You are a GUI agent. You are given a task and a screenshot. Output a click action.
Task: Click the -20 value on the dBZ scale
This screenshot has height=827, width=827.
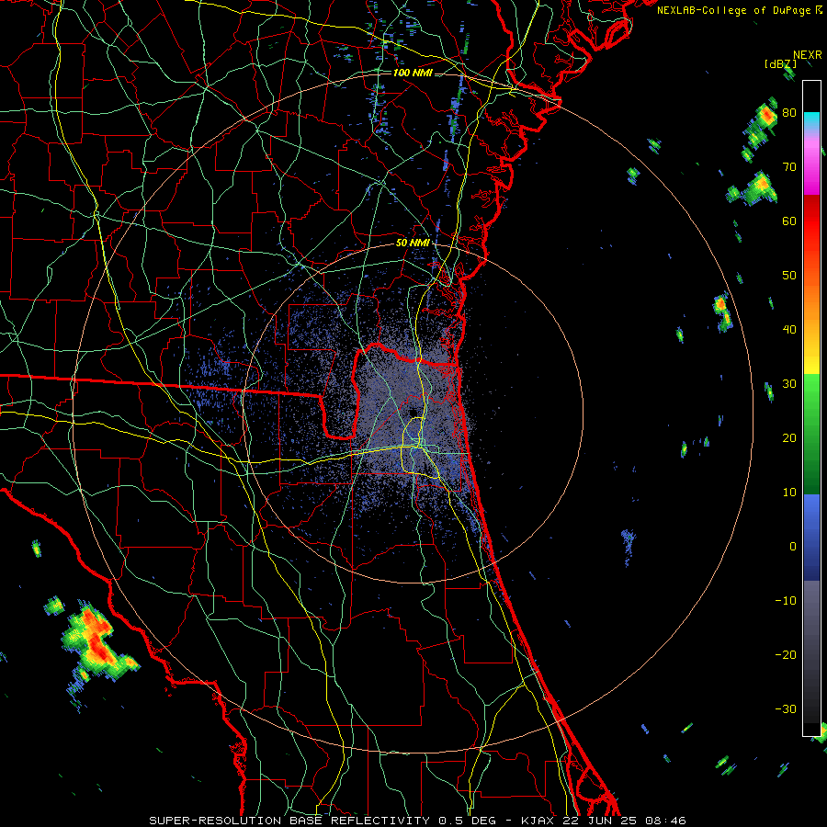point(786,655)
